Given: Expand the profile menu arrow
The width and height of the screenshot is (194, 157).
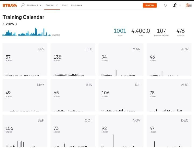Looking at the screenshot, I should (x=180, y=5).
